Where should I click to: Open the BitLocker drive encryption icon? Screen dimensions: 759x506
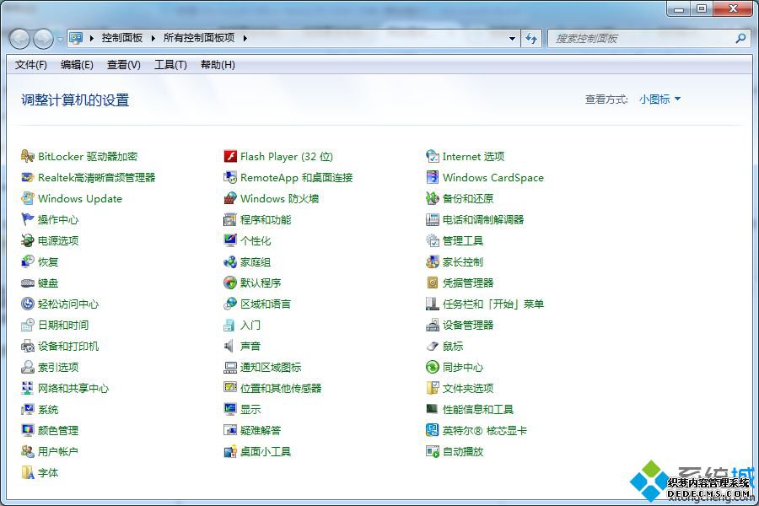28,156
